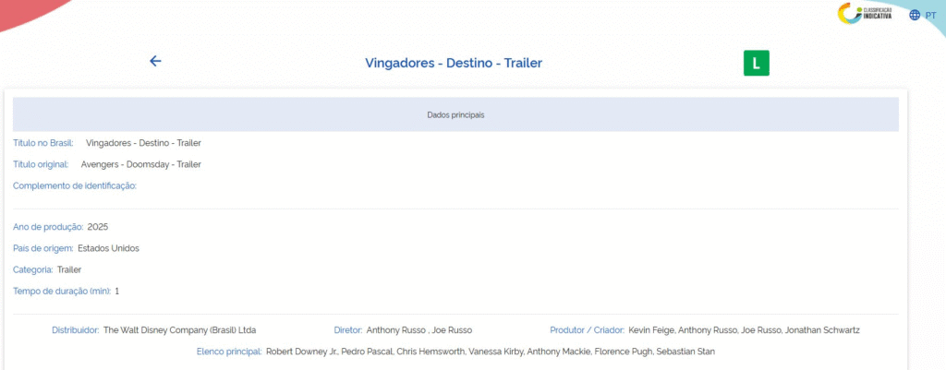Click the green L rating badge
The image size is (946, 370).
(x=756, y=64)
